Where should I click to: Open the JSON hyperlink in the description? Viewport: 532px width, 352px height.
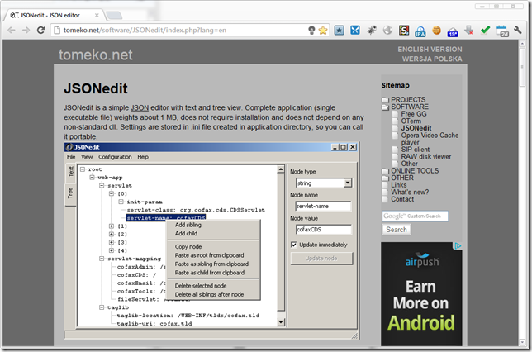140,108
